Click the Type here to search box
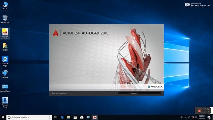Viewport: 213px width, 120px height. click(x=29, y=117)
